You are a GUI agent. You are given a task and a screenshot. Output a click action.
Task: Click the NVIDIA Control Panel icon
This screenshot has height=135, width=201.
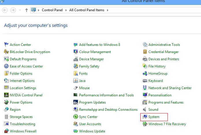point(6,95)
